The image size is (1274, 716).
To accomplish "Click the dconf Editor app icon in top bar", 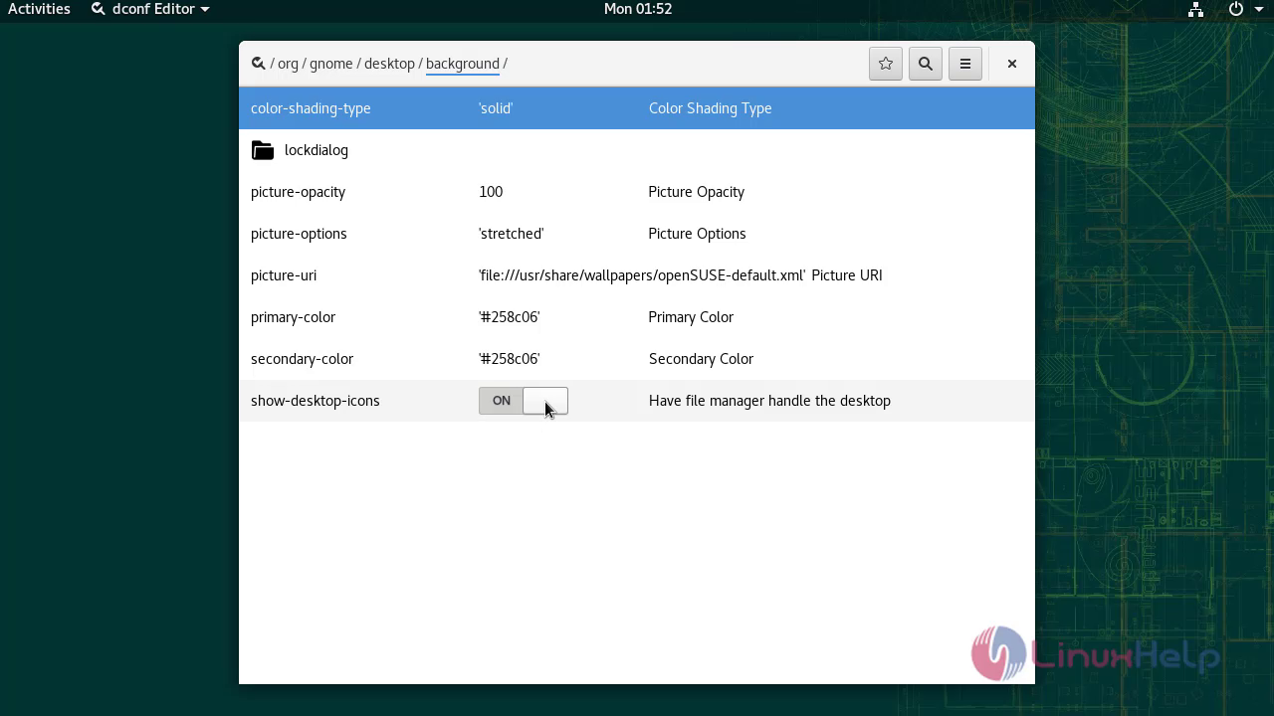I will [x=99, y=9].
